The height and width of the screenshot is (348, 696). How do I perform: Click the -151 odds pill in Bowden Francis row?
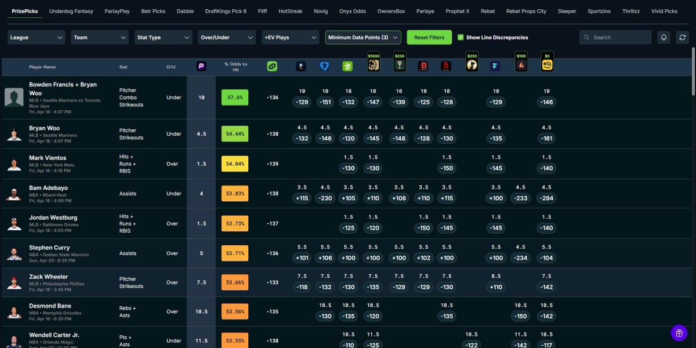[x=325, y=102]
